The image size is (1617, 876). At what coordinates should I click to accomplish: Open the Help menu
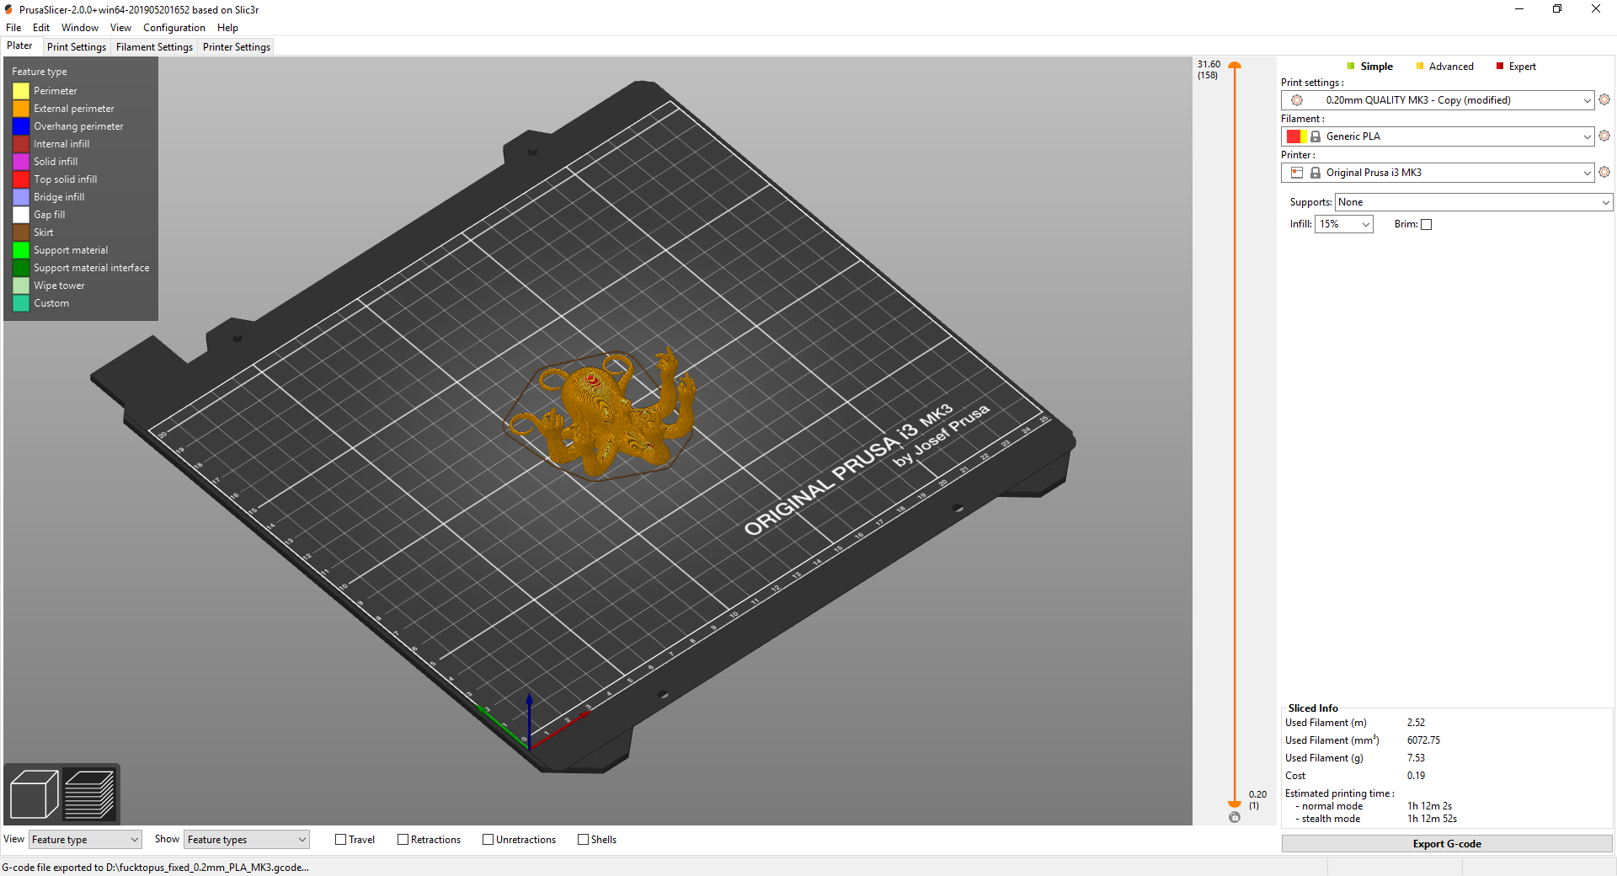coord(227,28)
